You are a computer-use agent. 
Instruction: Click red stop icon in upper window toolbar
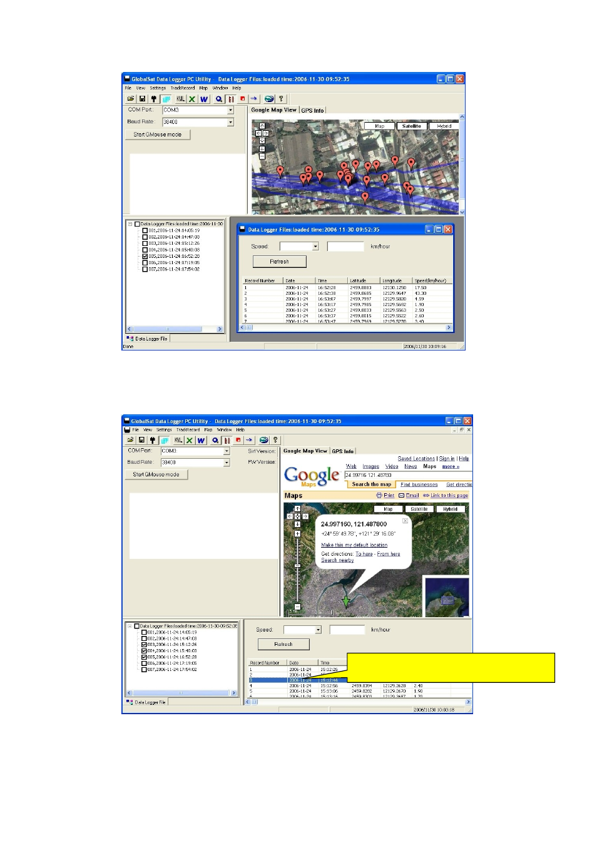click(243, 99)
